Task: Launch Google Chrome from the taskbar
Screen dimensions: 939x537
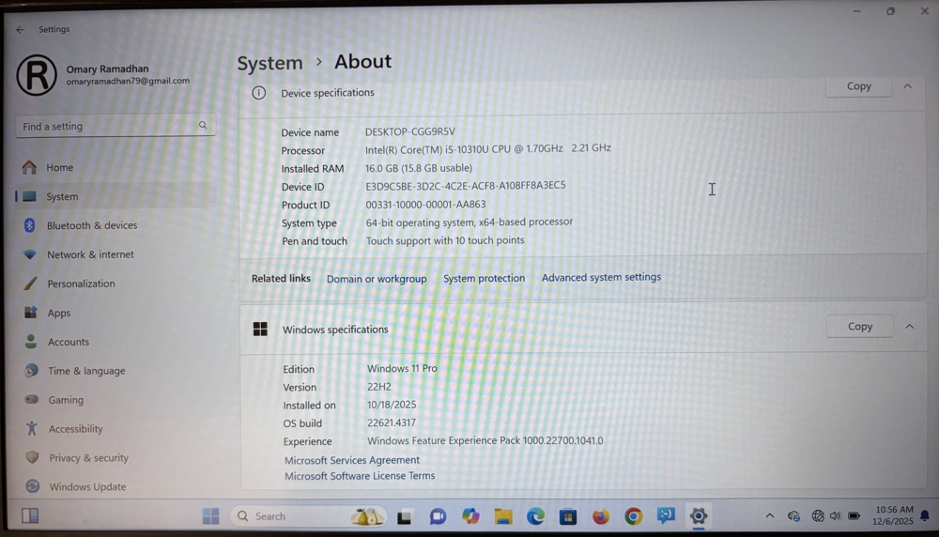Action: click(634, 516)
